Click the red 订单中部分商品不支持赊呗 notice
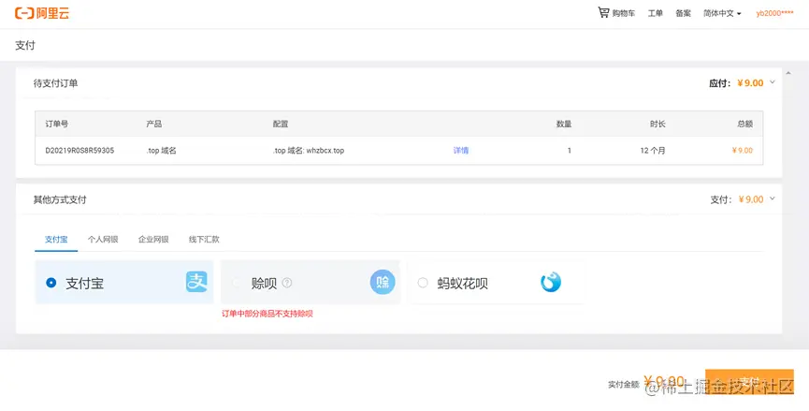The image size is (809, 411). point(267,314)
